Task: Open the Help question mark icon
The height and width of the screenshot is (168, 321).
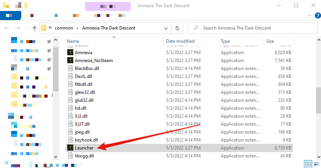Action: (x=318, y=16)
